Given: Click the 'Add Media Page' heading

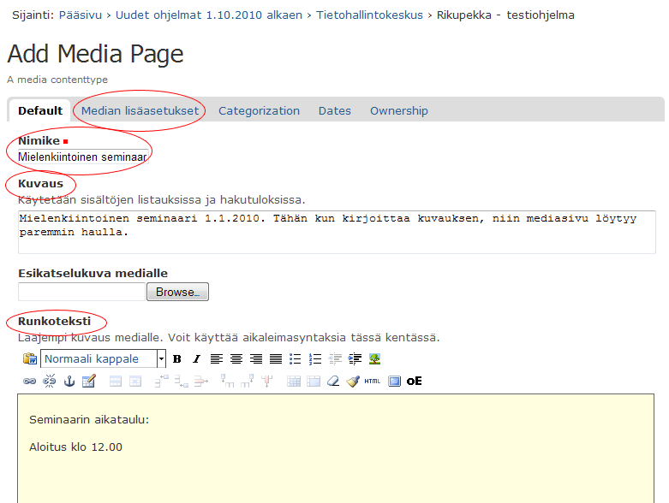Looking at the screenshot, I should point(95,54).
